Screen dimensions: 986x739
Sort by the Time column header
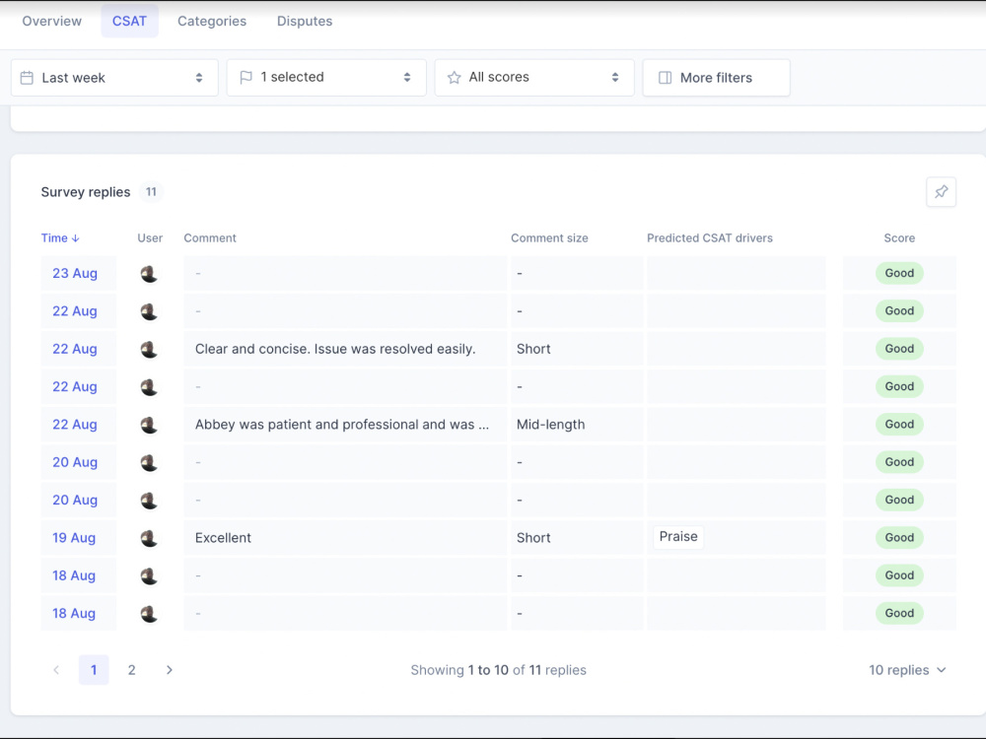60,238
